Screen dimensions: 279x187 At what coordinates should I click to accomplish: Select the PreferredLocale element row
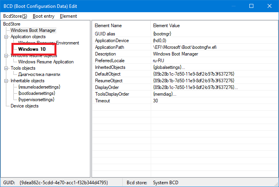pos(185,61)
